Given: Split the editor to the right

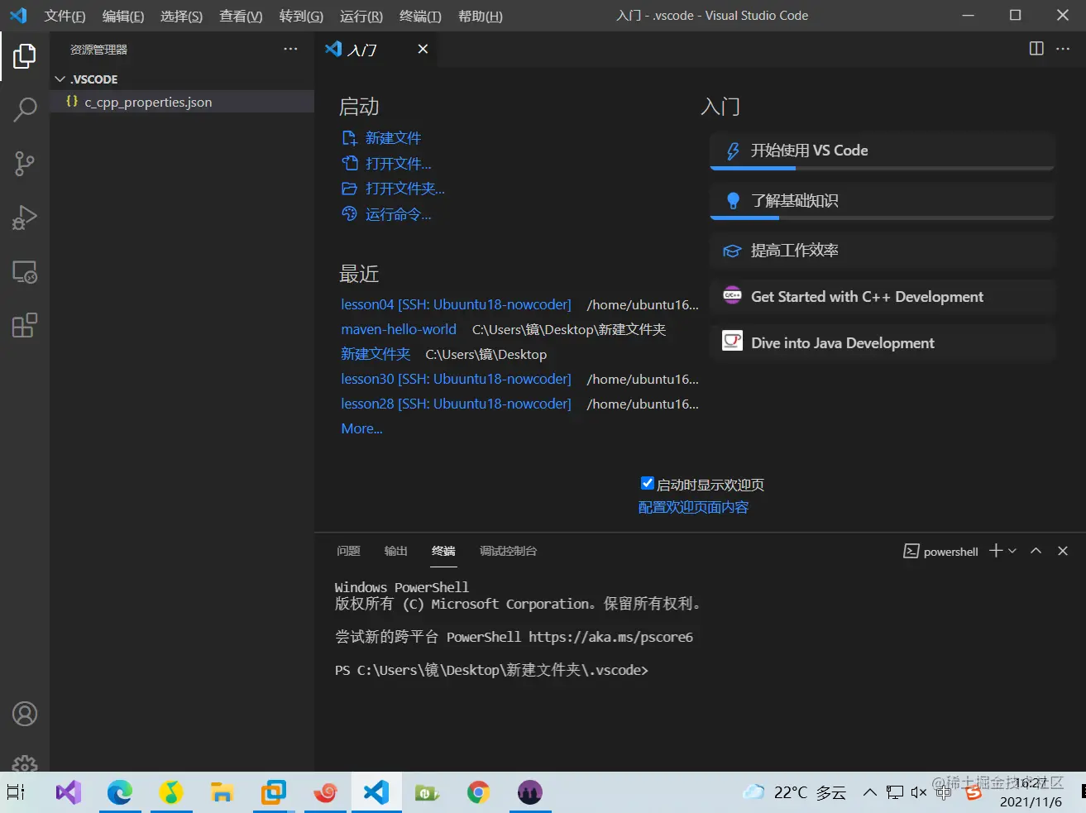Looking at the screenshot, I should point(1036,49).
